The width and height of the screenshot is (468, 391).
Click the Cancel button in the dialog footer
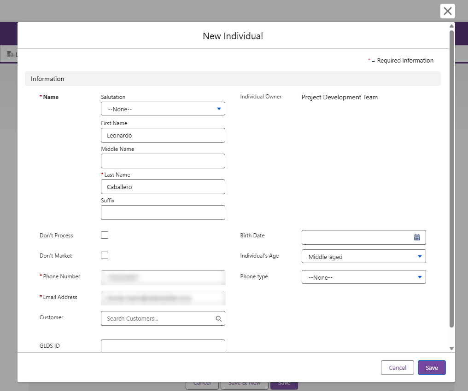[x=397, y=368]
